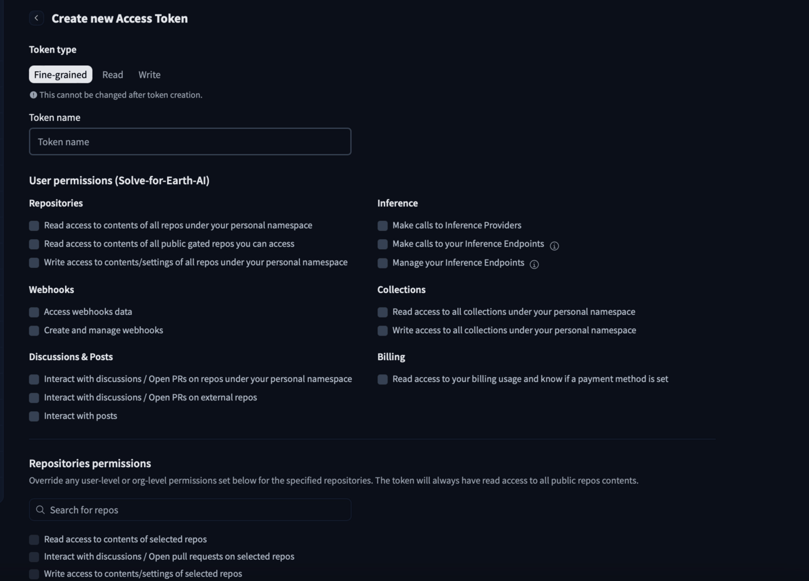Enable read access to personal namespace repos

pyautogui.click(x=34, y=225)
